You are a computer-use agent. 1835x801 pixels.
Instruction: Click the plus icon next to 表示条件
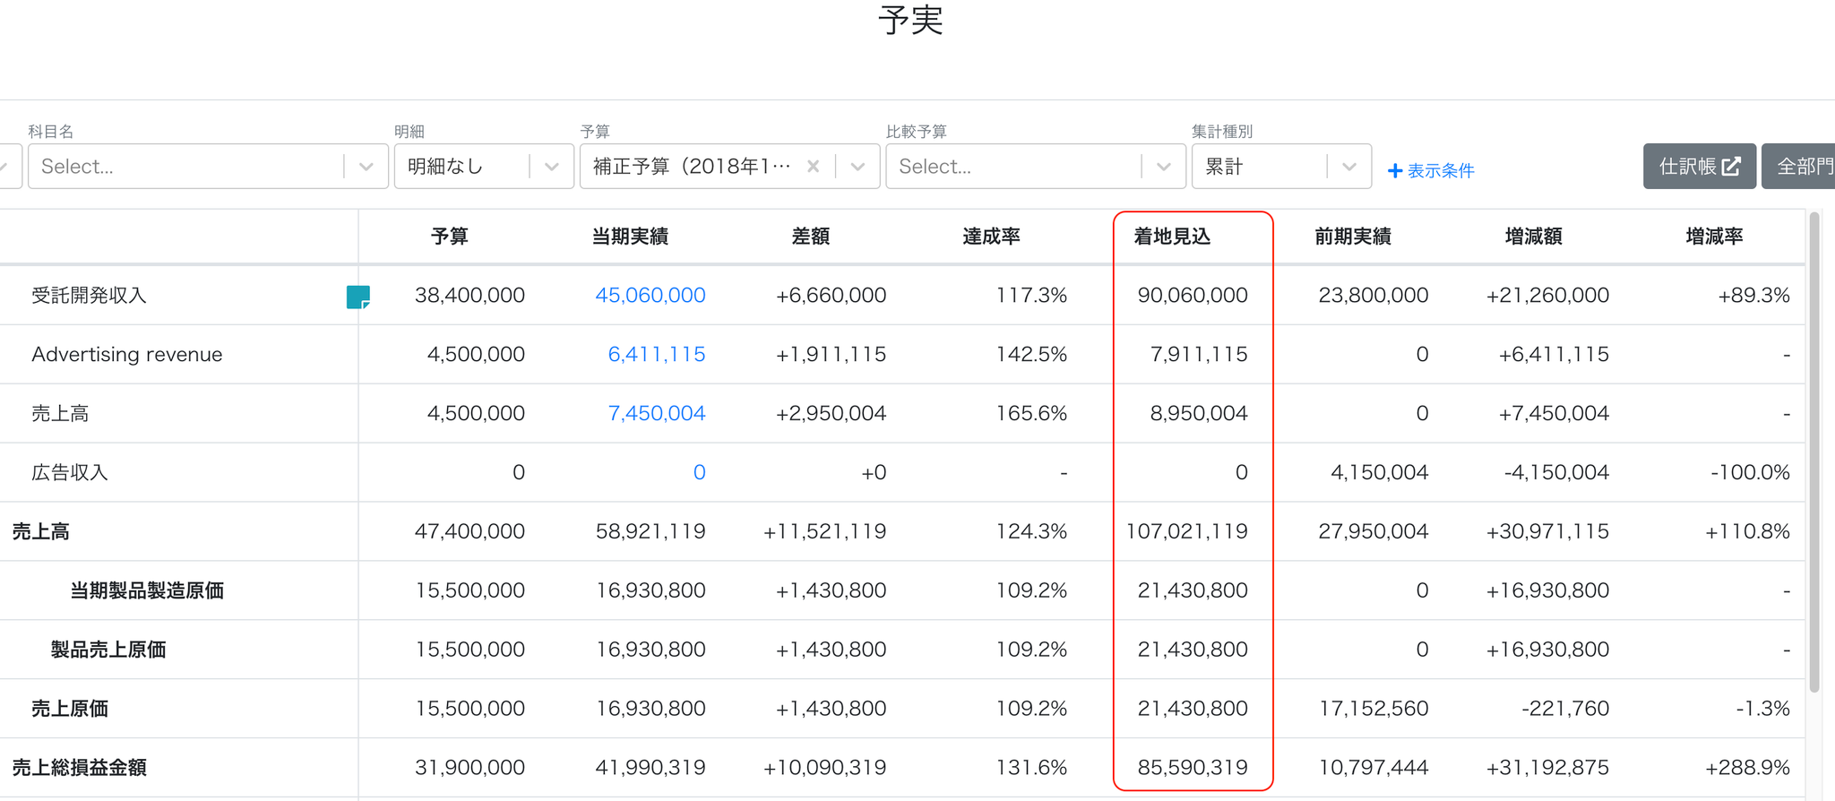point(1395,170)
